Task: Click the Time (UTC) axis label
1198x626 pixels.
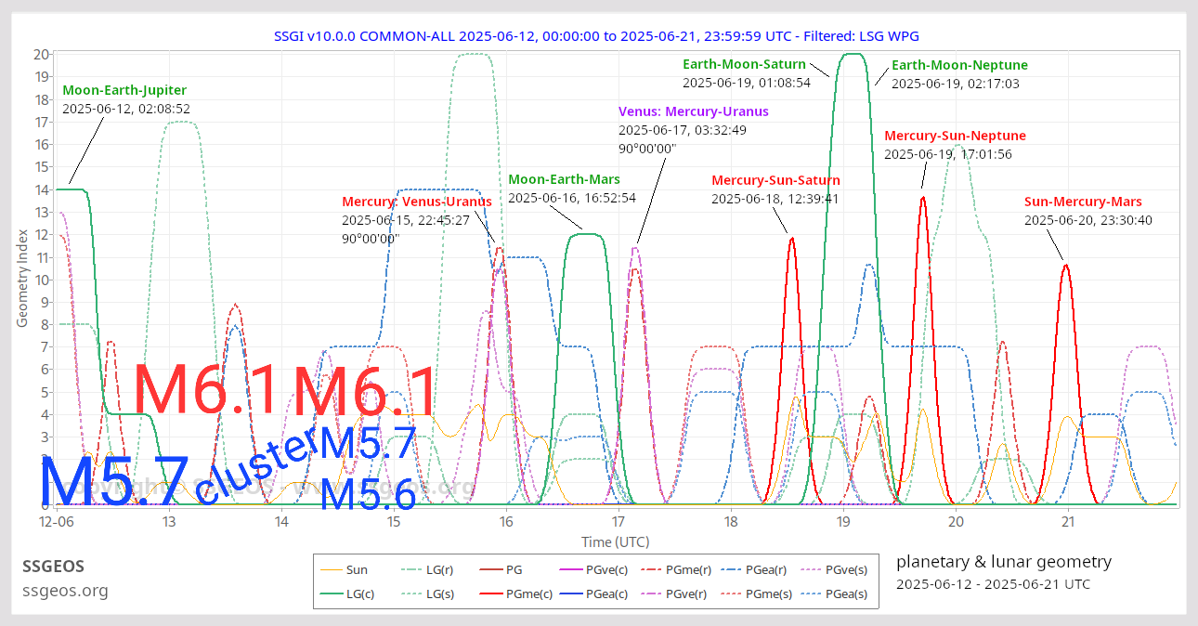Action: point(615,541)
